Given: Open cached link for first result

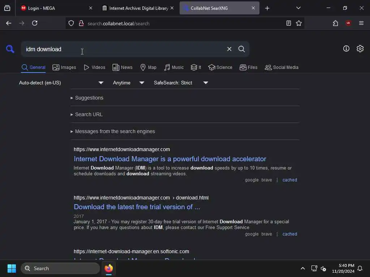Looking at the screenshot, I should pyautogui.click(x=289, y=180).
